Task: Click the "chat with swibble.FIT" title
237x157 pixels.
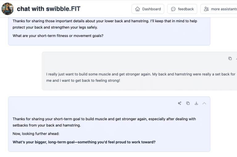Action: (x=48, y=9)
